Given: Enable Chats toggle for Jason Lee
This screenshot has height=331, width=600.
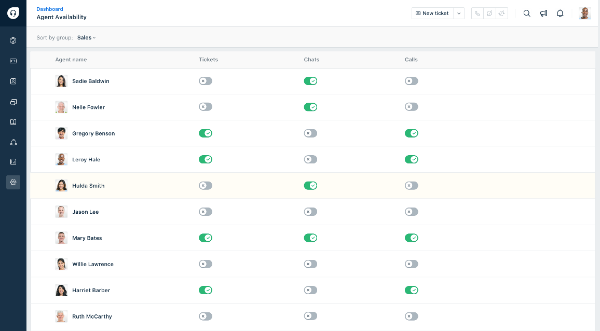Looking at the screenshot, I should [310, 212].
